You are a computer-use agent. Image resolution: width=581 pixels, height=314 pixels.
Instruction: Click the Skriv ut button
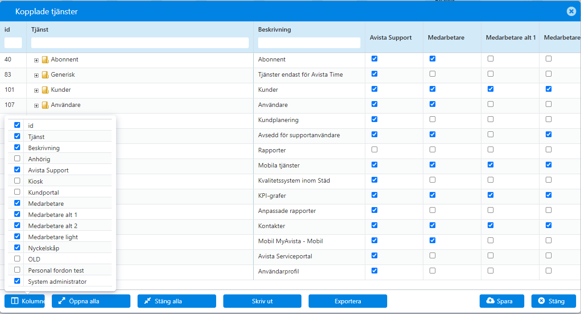(x=262, y=301)
